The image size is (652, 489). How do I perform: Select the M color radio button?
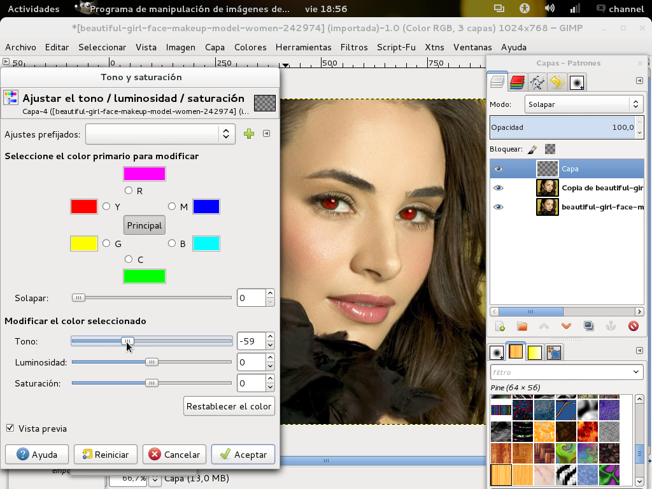(x=171, y=206)
